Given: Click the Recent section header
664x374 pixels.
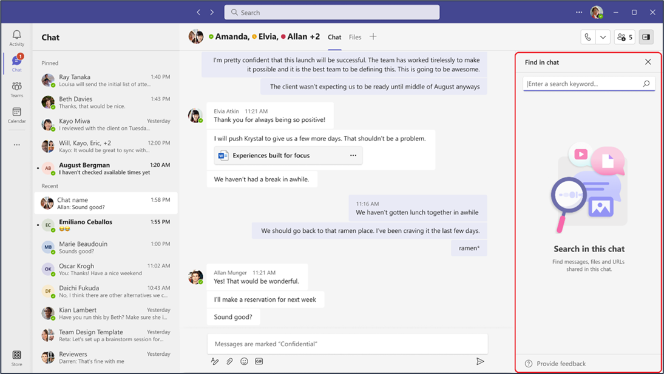Looking at the screenshot, I should point(50,186).
